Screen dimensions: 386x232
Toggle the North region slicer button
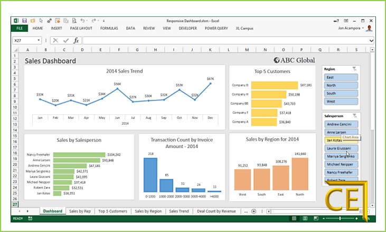click(x=341, y=85)
